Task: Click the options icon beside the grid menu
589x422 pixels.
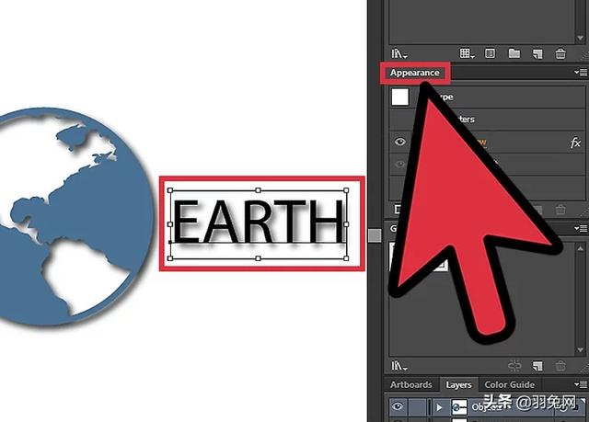Action: [x=490, y=53]
